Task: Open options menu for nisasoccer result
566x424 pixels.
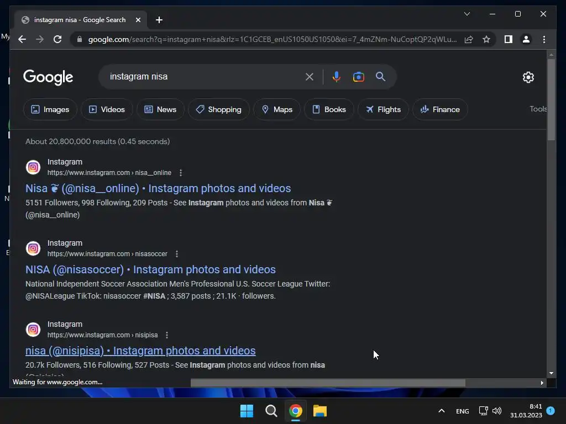Action: coord(176,254)
